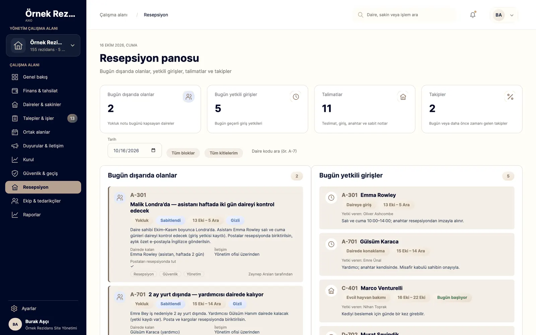Image resolution: width=536 pixels, height=335 pixels.
Task: Click the Daireye giriş tag
Action: [359, 205]
